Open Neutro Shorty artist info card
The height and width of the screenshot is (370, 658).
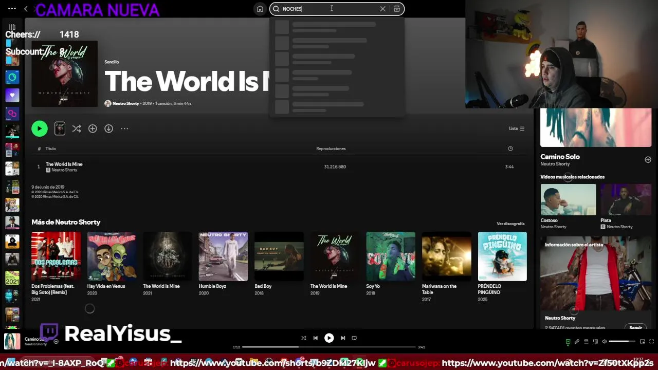(x=596, y=283)
